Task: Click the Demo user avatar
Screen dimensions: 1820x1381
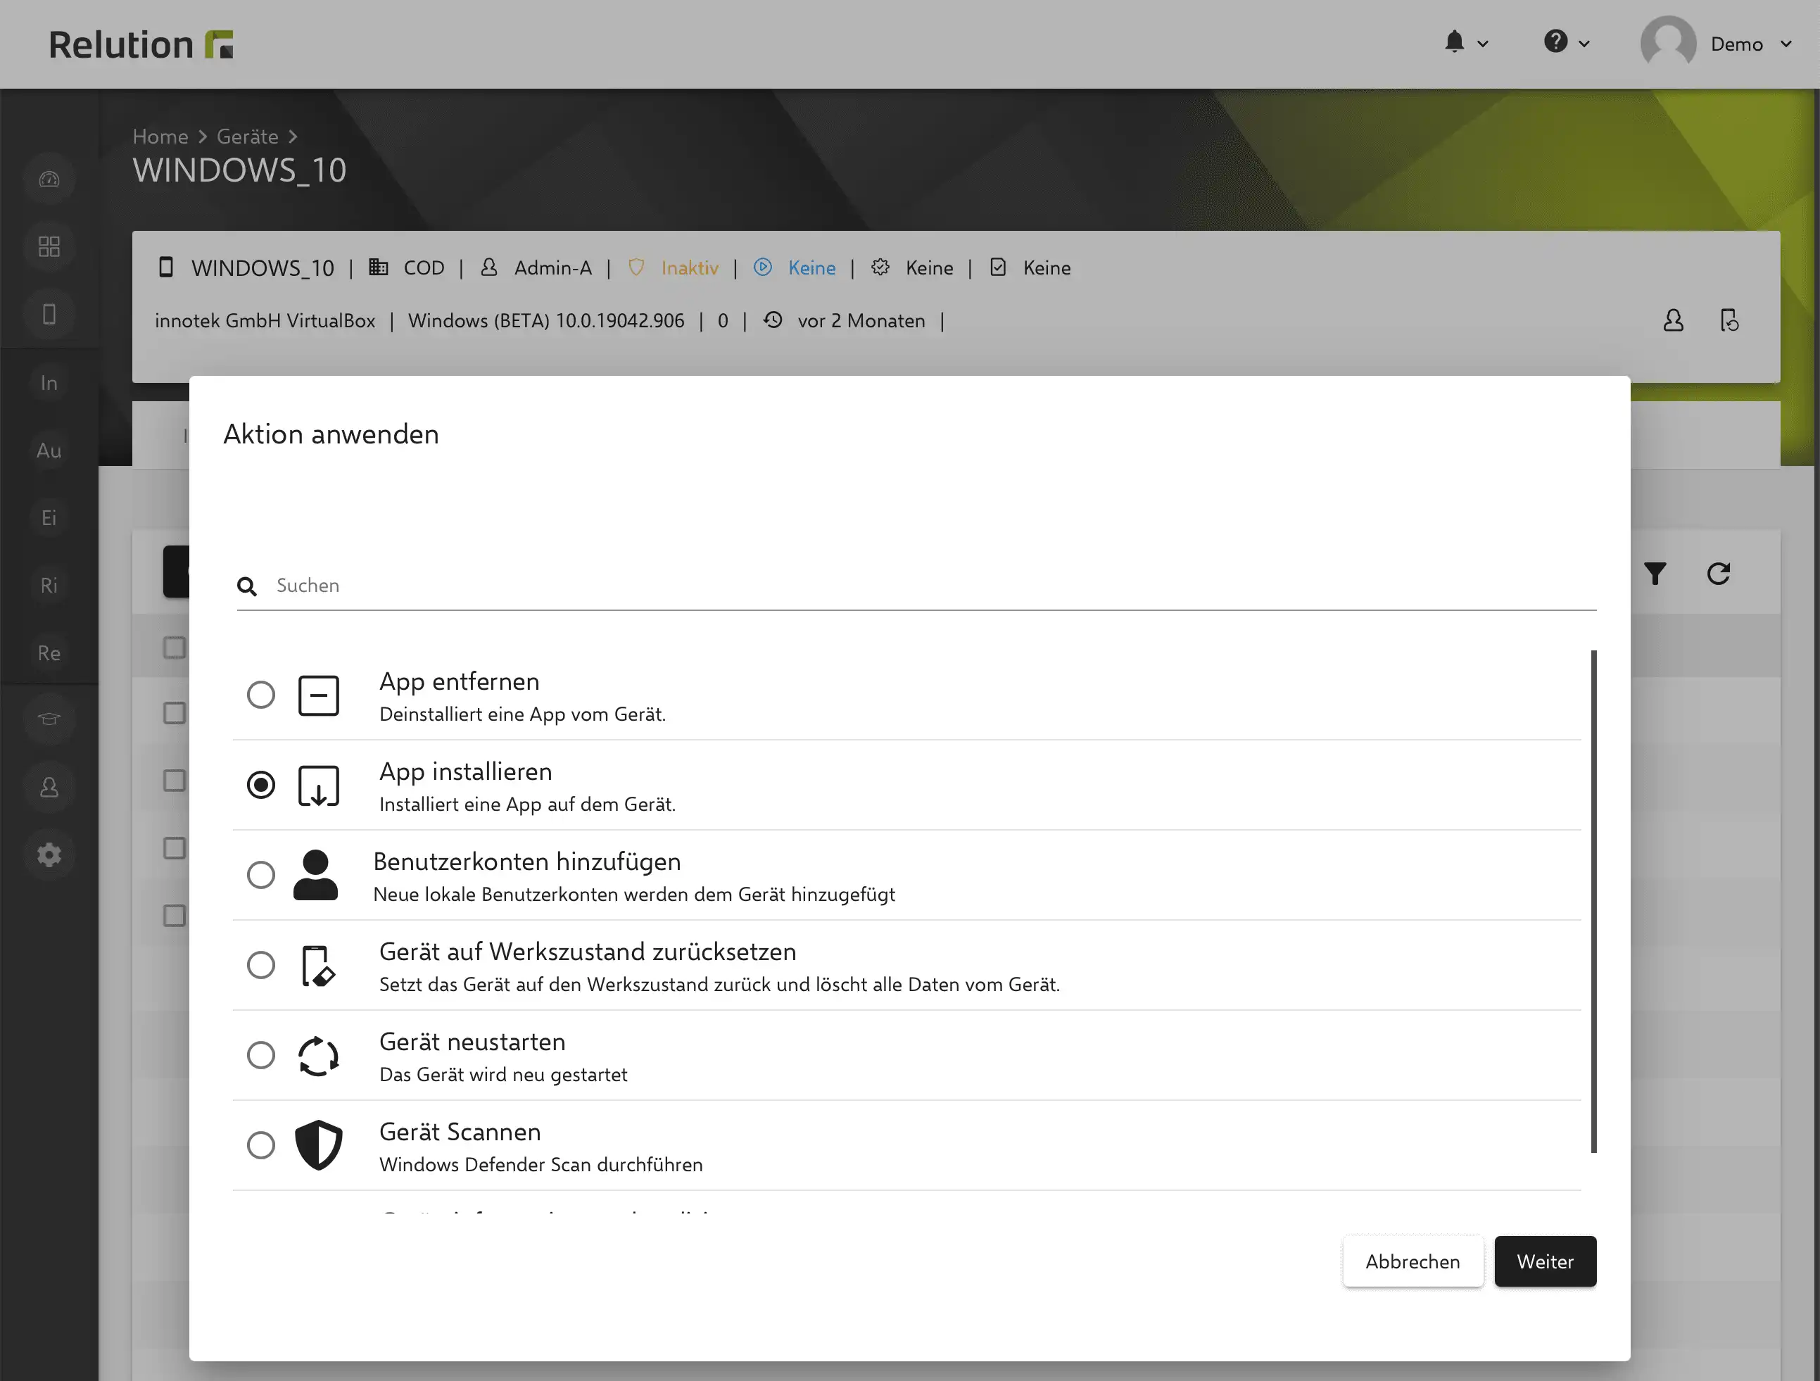Action: (1668, 43)
